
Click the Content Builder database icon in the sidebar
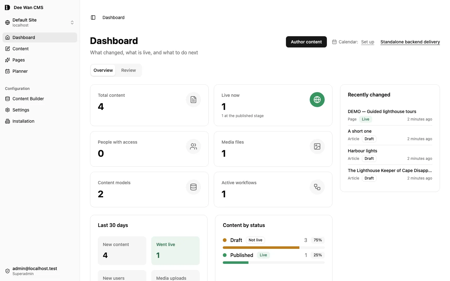click(7, 99)
